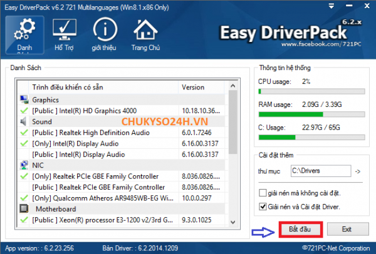376x254 pixels.
Task: Toggle Giải nén và Cài đặt Driver
Action: click(263, 206)
